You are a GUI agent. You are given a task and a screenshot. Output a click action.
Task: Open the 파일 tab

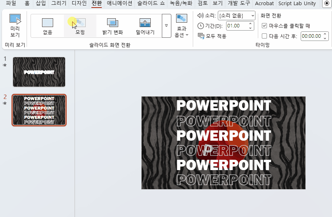(11, 3)
